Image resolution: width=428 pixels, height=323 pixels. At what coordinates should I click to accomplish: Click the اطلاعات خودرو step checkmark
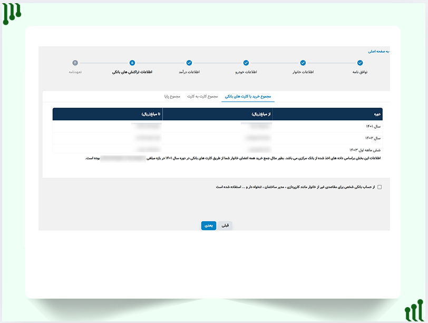246,63
